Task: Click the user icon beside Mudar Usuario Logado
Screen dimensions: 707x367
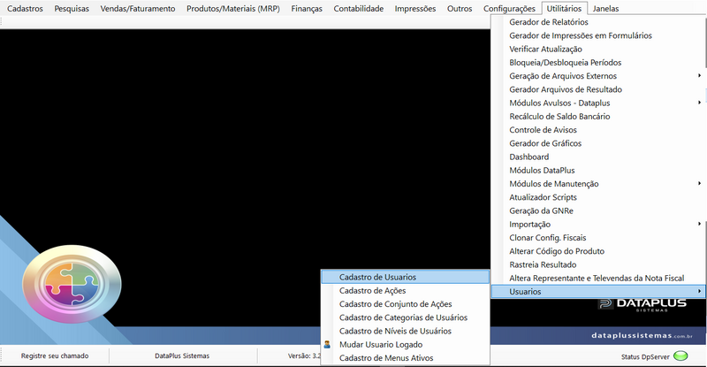Action: [x=327, y=345]
